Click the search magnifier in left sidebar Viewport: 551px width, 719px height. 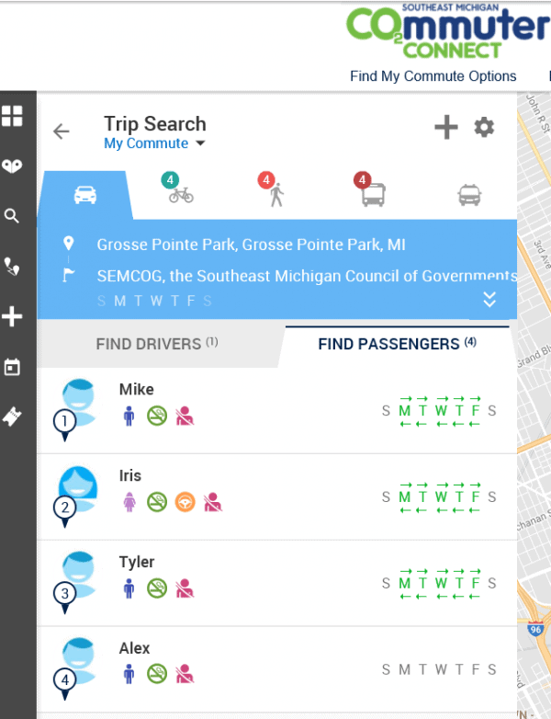point(12,216)
